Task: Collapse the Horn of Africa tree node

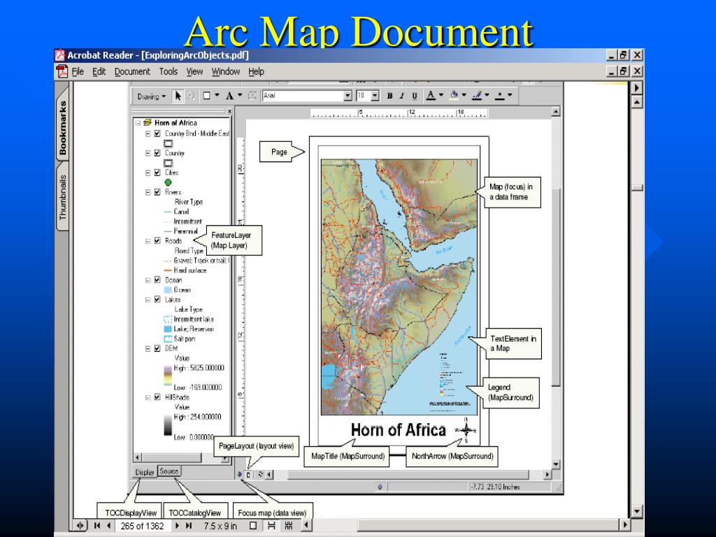Action: (x=138, y=123)
